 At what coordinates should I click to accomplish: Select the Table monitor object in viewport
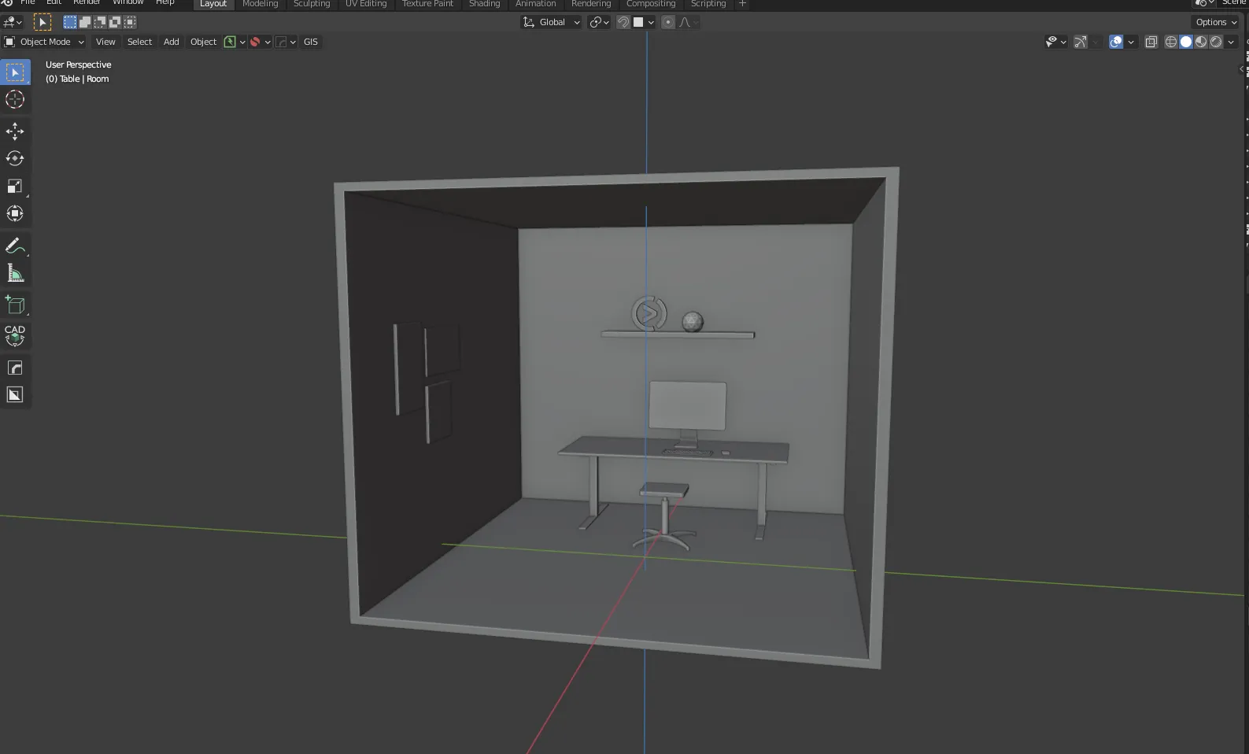pyautogui.click(x=687, y=406)
